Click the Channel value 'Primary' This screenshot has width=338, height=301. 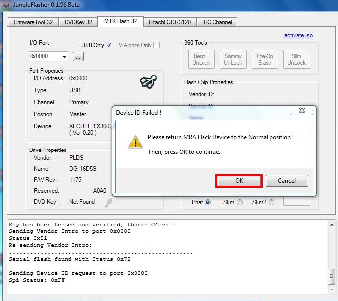coord(79,102)
